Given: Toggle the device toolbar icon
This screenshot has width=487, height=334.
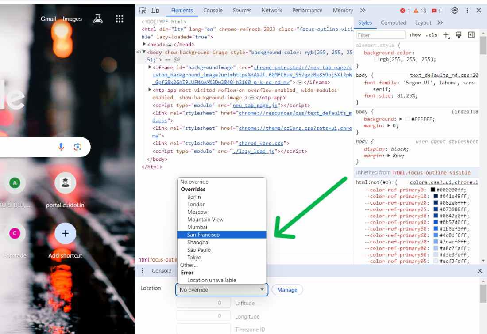Looking at the screenshot, I should coord(155,11).
